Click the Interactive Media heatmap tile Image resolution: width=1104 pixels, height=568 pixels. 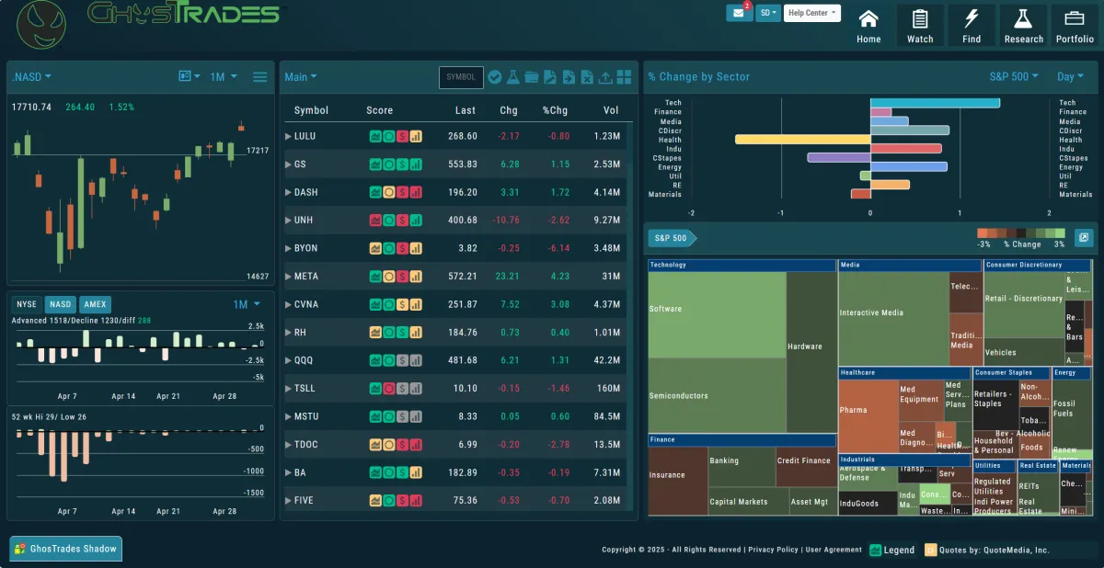(x=893, y=318)
